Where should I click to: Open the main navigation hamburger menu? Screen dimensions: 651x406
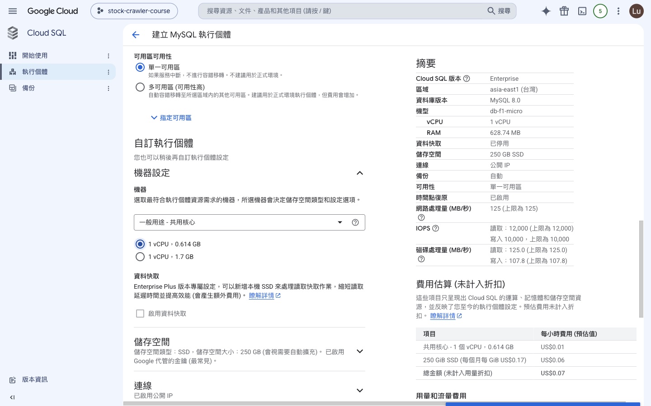coord(13,11)
